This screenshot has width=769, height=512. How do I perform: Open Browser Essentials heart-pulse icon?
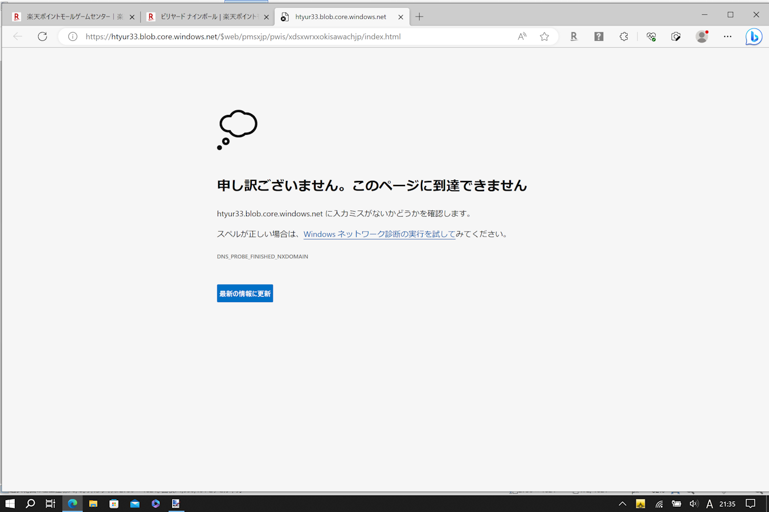[x=651, y=36]
